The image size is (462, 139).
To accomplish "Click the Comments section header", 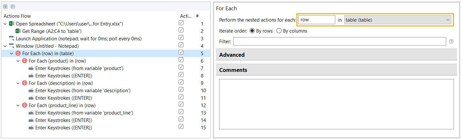I will pyautogui.click(x=336, y=70).
